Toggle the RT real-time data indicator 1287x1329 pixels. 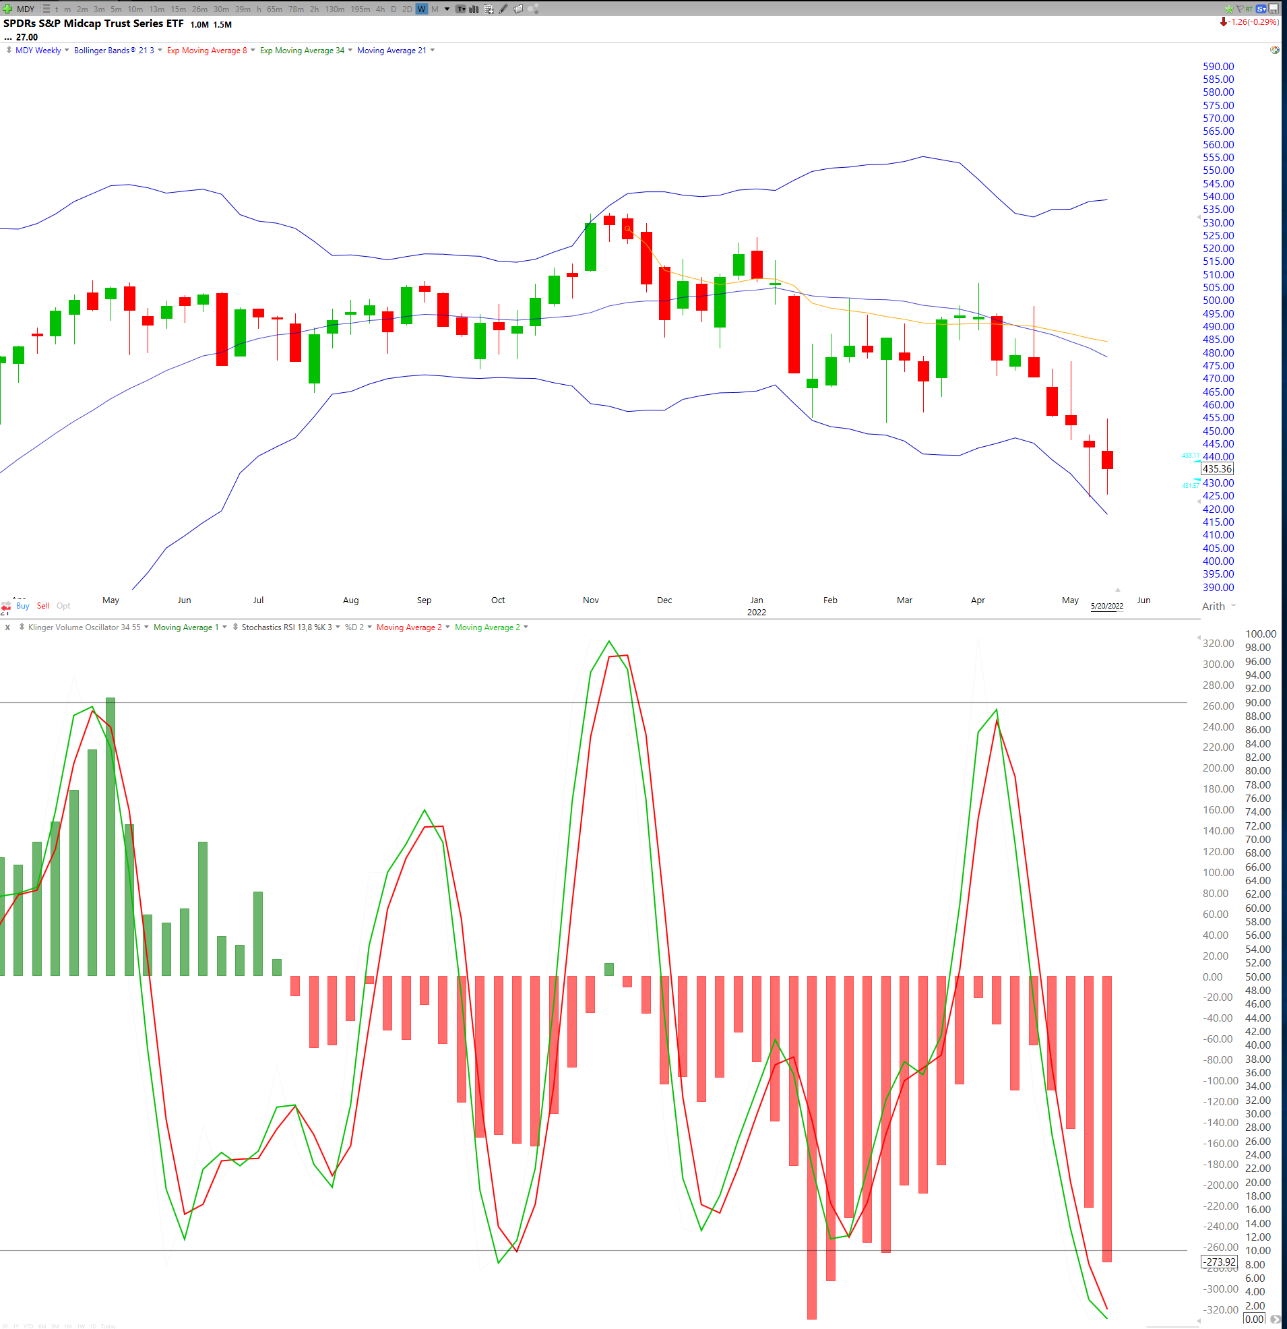[1249, 9]
